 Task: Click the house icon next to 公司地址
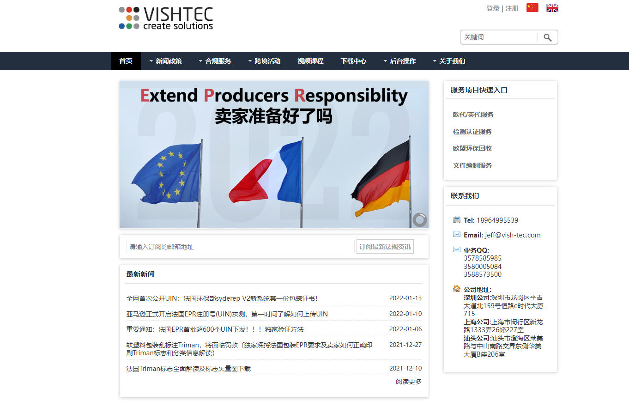coord(456,288)
